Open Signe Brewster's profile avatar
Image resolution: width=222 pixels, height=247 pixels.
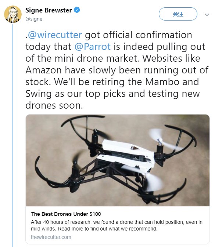click(13, 14)
